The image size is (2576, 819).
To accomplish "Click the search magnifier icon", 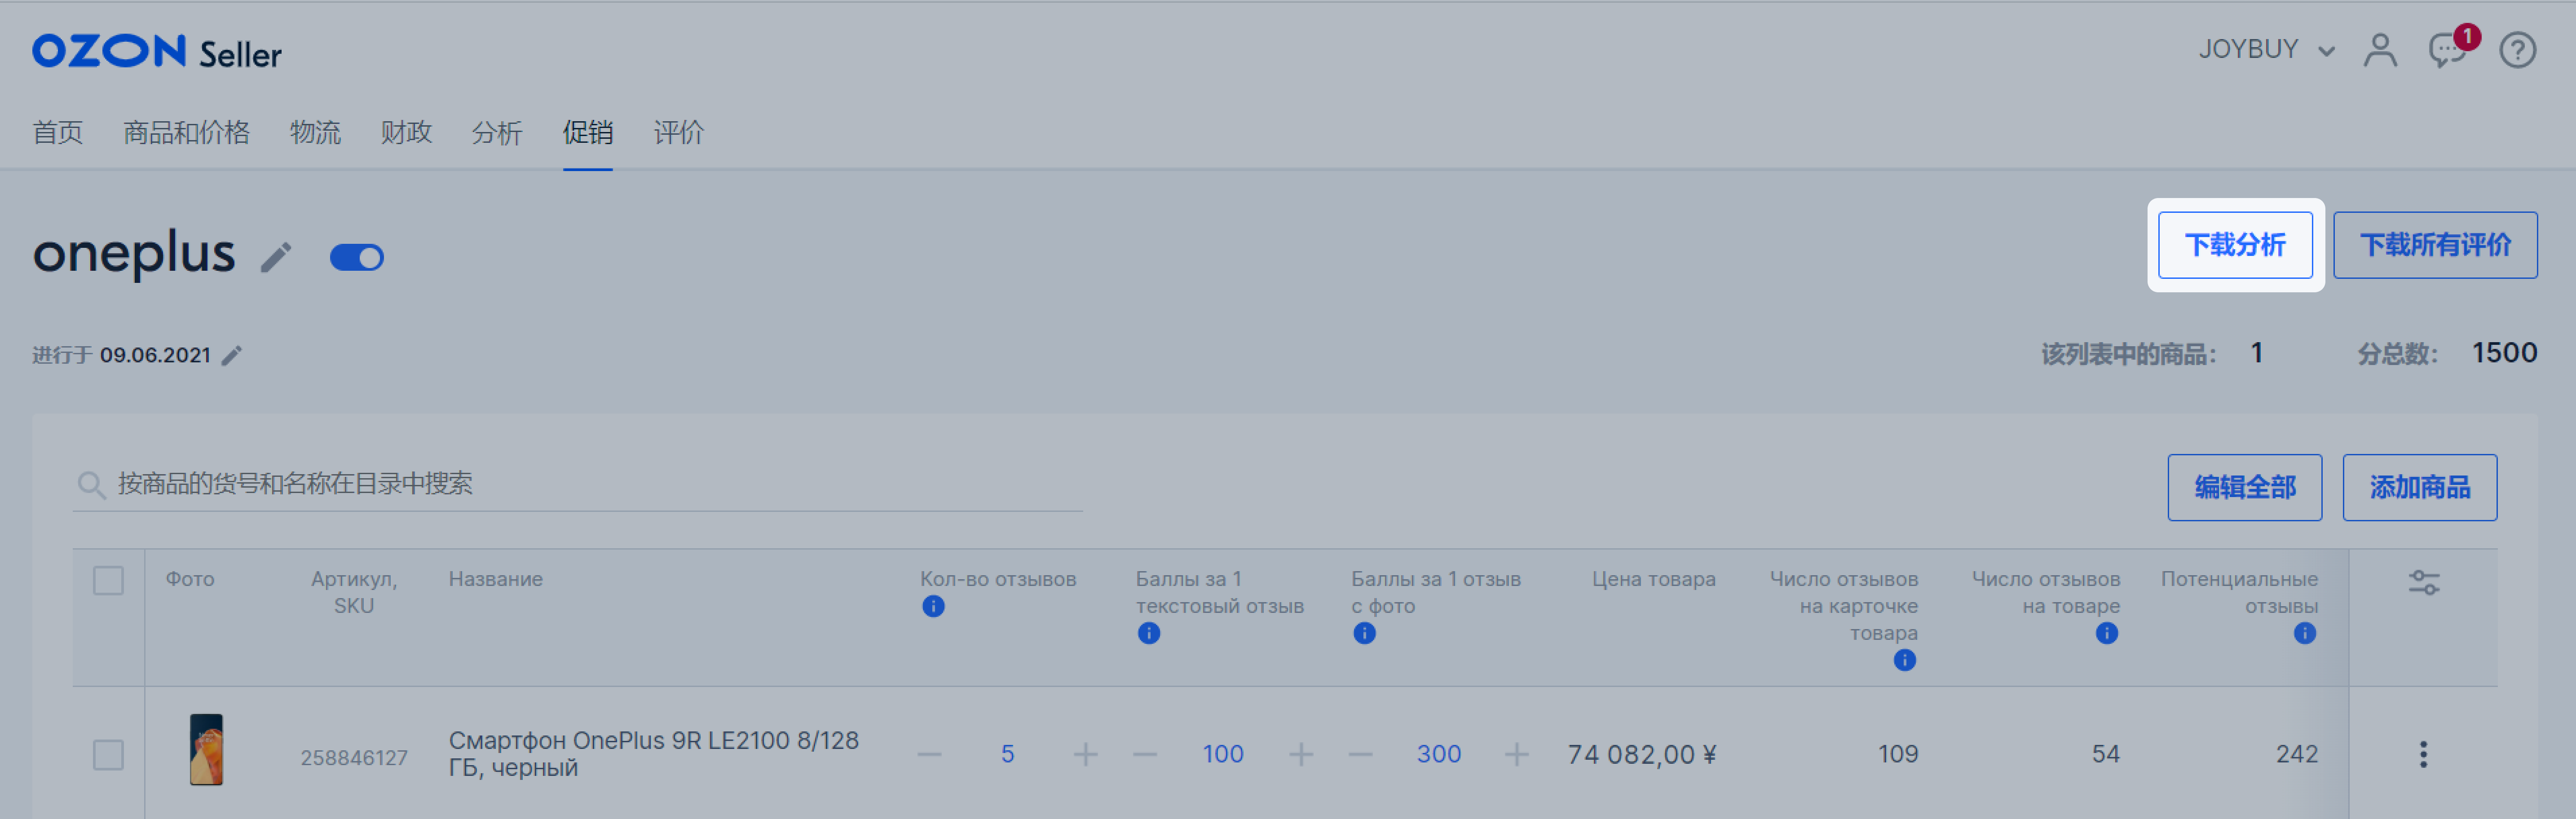I will pyautogui.click(x=91, y=485).
